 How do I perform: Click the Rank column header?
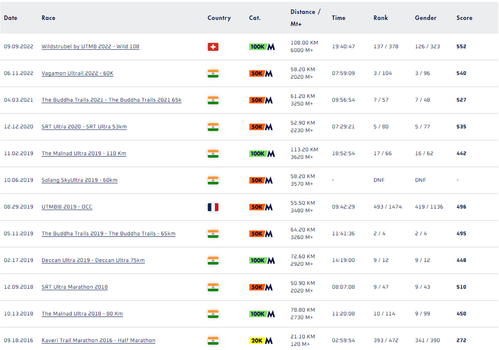click(x=381, y=18)
